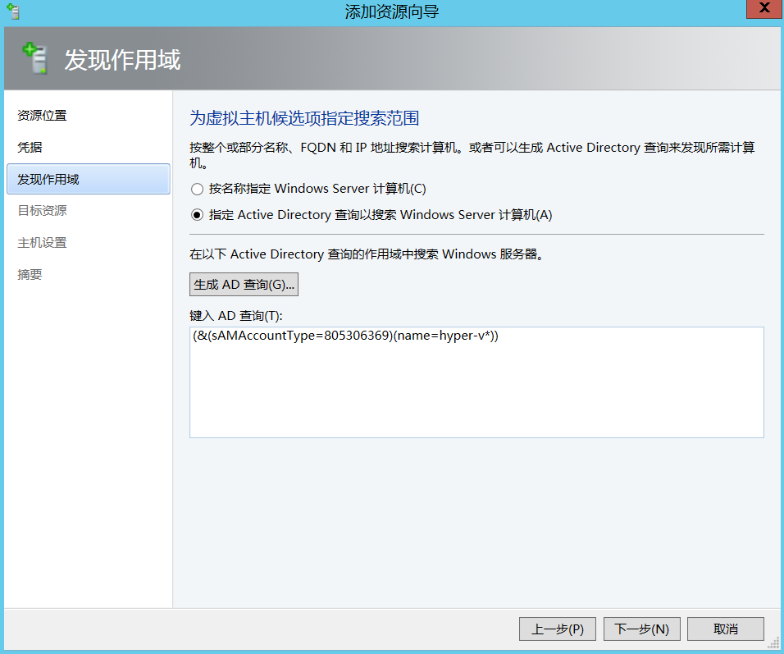Cancel the wizard with 取消 button
Screen dimensions: 784x654
point(726,629)
